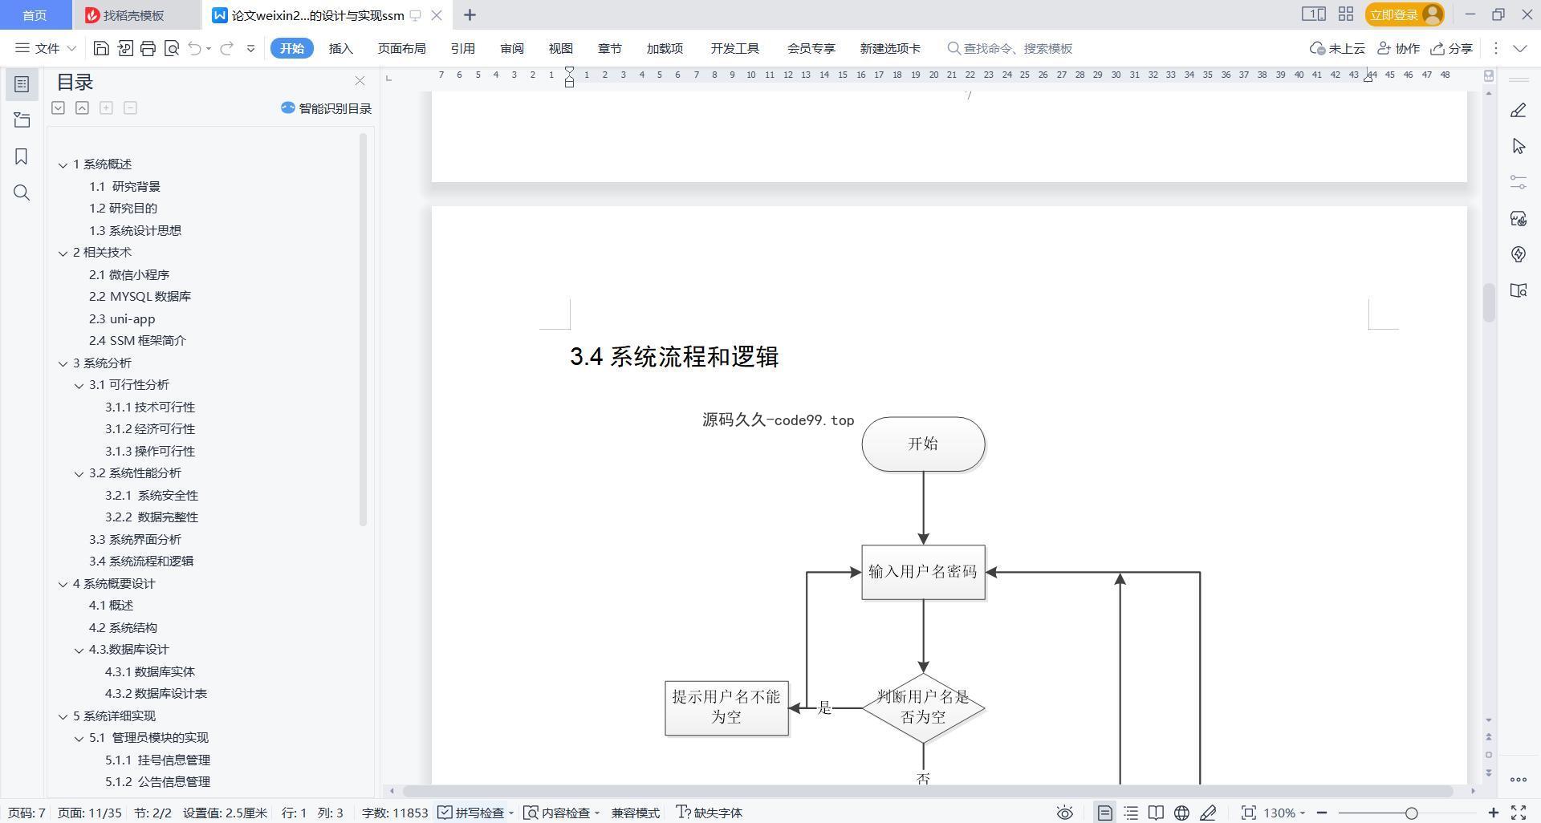Go to 4.2 系统结构 in outline
The height and width of the screenshot is (823, 1541).
[x=123, y=628]
